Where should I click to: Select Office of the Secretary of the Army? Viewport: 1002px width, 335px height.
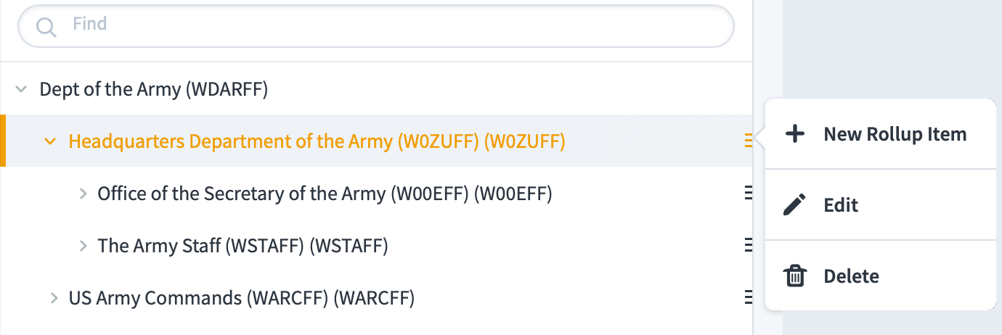[x=325, y=194]
